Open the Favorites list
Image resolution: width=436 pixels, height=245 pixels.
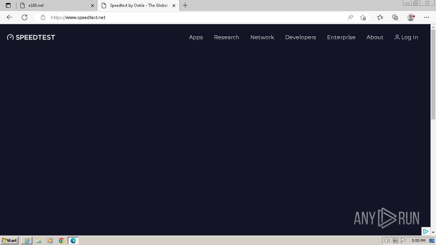pyautogui.click(x=380, y=17)
